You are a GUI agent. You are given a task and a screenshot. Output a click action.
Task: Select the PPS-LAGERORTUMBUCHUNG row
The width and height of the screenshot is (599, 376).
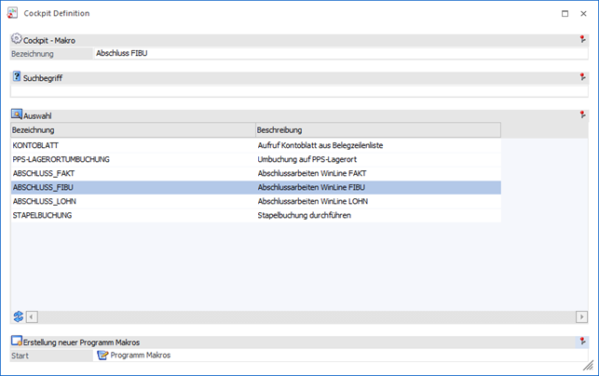tap(132, 159)
